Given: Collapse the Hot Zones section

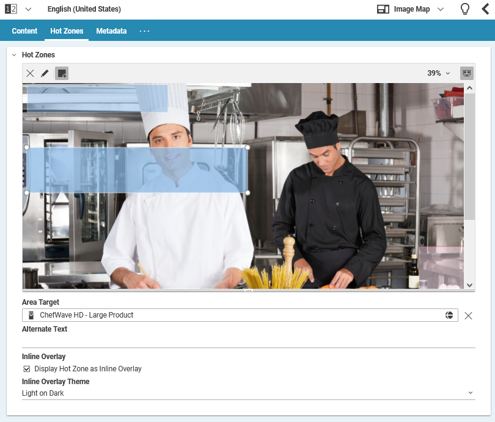Looking at the screenshot, I should pyautogui.click(x=13, y=54).
